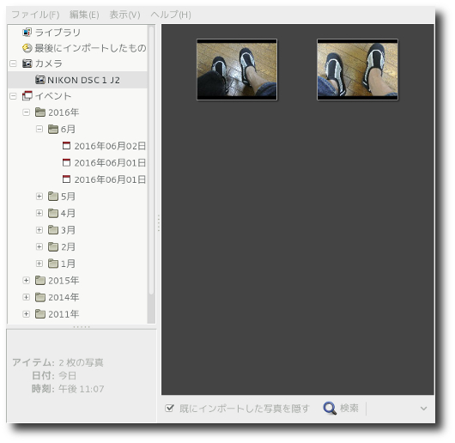
Task: Open the toolbar overflow chevron dropdown
Action: [x=423, y=409]
